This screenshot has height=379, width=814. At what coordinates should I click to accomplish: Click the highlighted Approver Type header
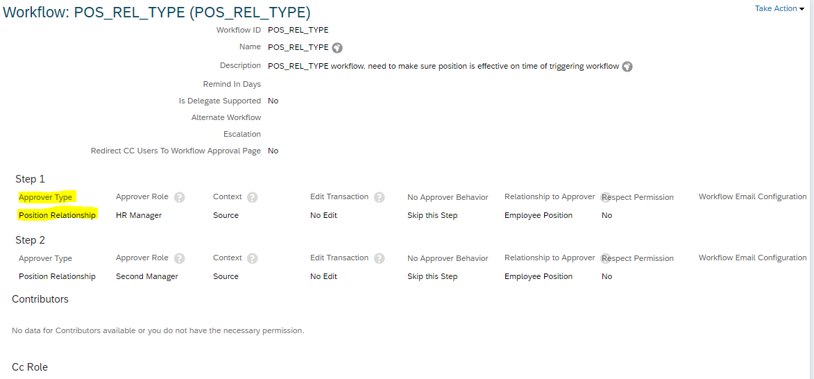pyautogui.click(x=45, y=197)
